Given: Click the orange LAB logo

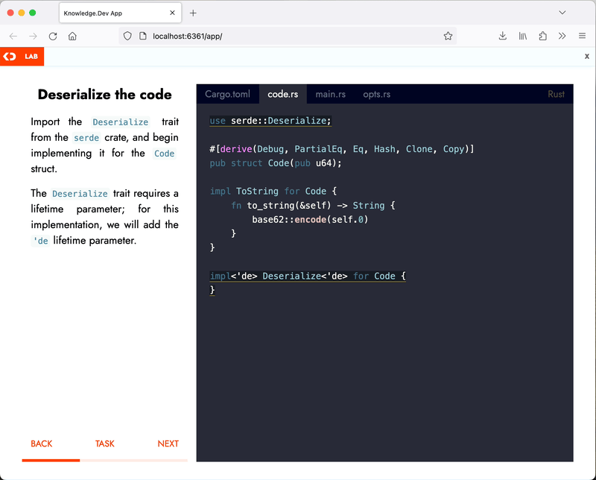Looking at the screenshot, I should coord(22,57).
